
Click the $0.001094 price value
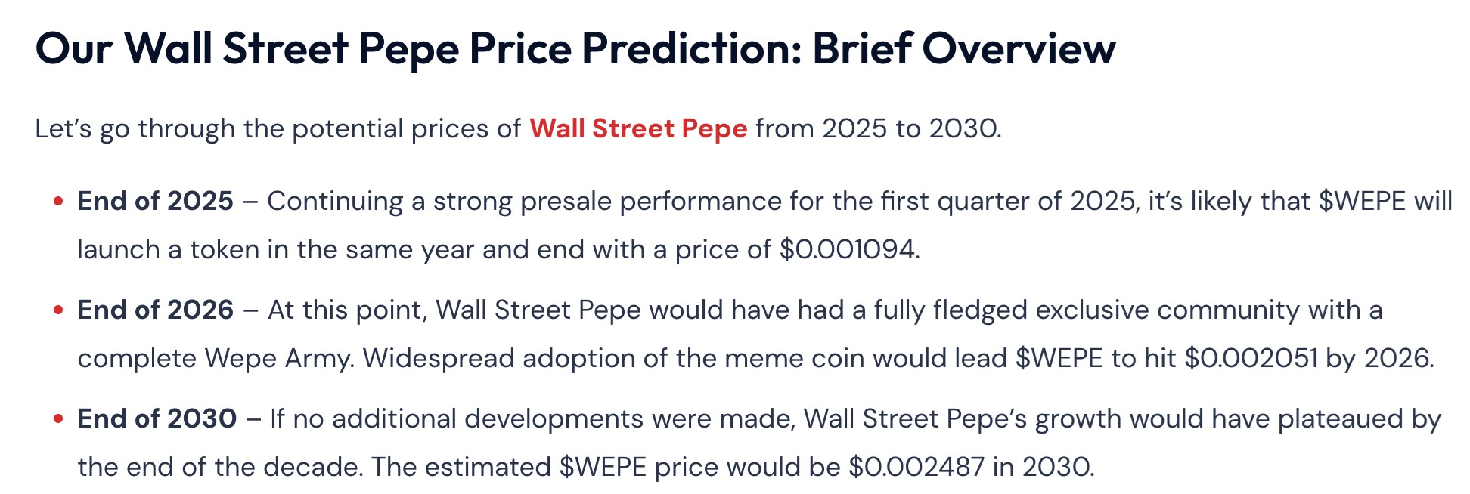tap(848, 249)
